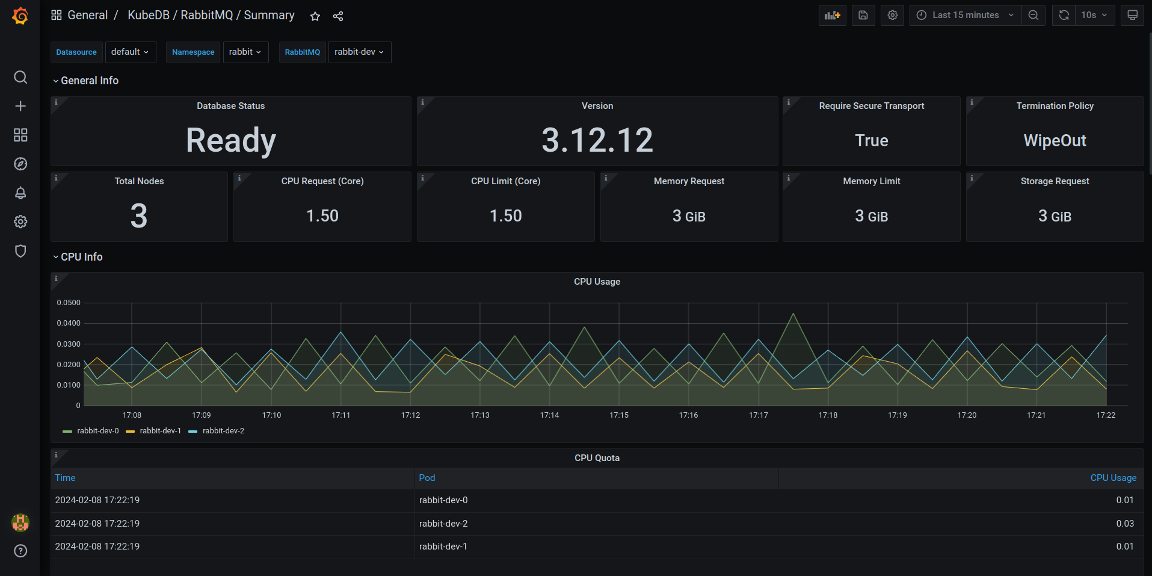Open the Explore compass icon
Image resolution: width=1152 pixels, height=576 pixels.
point(20,164)
